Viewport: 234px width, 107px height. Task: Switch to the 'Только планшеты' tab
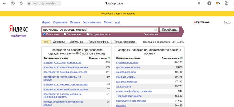click(x=125, y=42)
